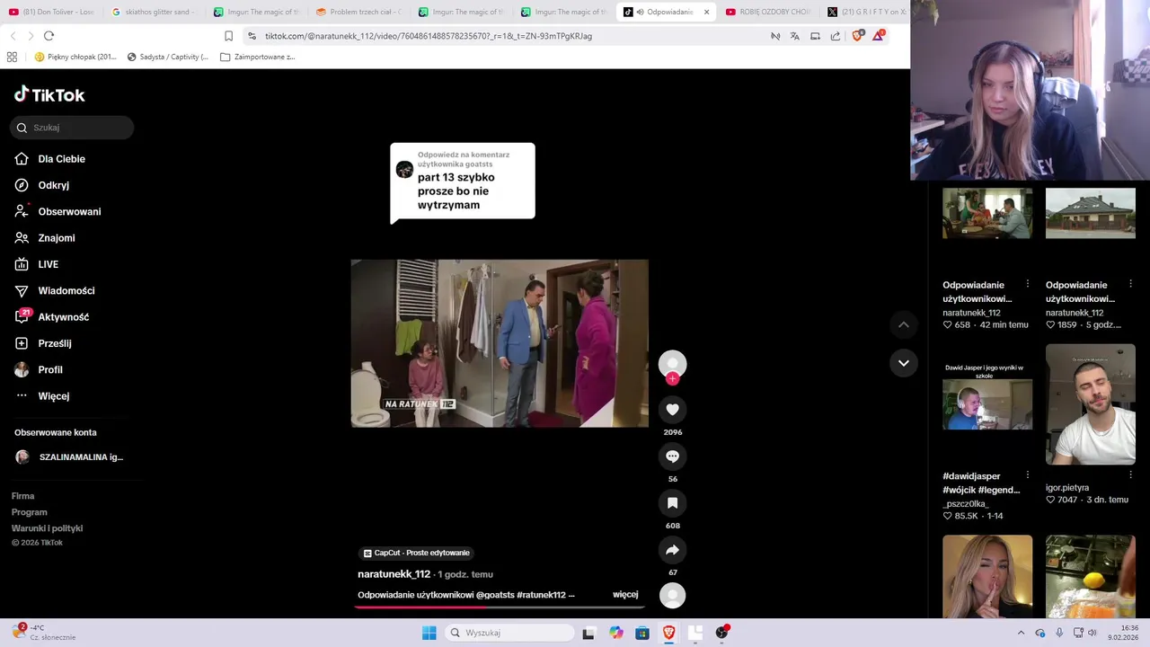Viewport: 1150px width, 647px height.
Task: Follow creator via plus badge
Action: tap(672, 379)
